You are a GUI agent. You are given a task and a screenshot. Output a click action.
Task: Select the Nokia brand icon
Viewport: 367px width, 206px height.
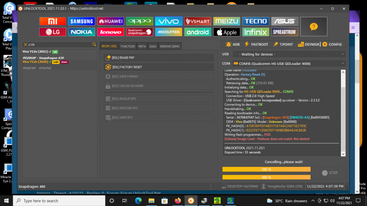coord(81,32)
